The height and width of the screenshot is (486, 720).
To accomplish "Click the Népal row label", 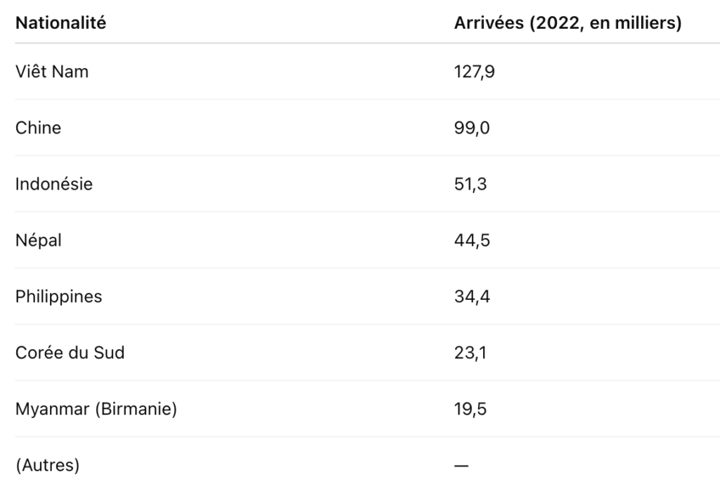I will (39, 241).
